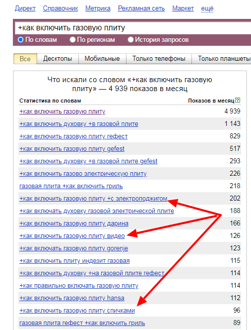Open query +как включать духовку газовой электрической плите
The width and height of the screenshot is (251, 330).
pyautogui.click(x=97, y=211)
